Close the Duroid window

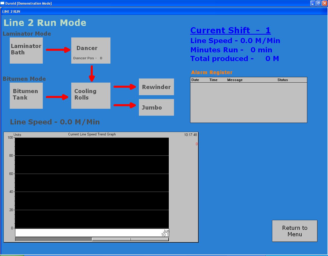[x=325, y=3]
